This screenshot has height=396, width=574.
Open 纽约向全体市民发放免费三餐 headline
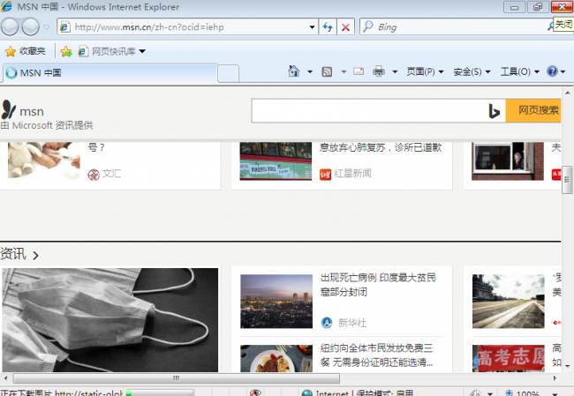(x=377, y=355)
